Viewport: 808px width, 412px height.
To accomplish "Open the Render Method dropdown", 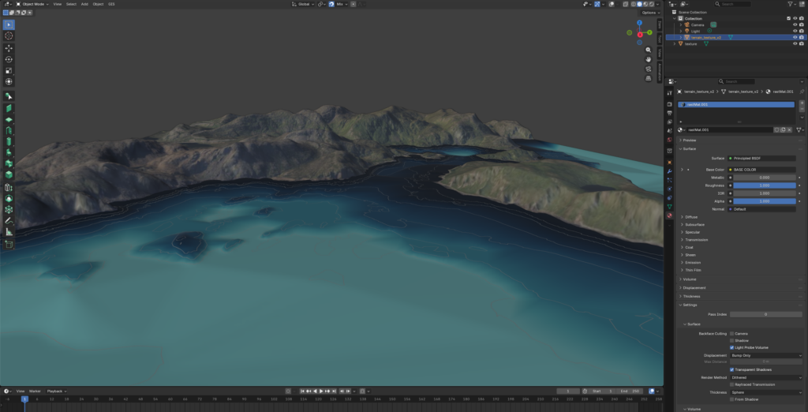I will point(765,377).
